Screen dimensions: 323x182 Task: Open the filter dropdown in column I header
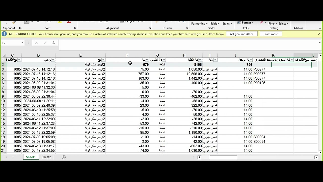click(215, 60)
